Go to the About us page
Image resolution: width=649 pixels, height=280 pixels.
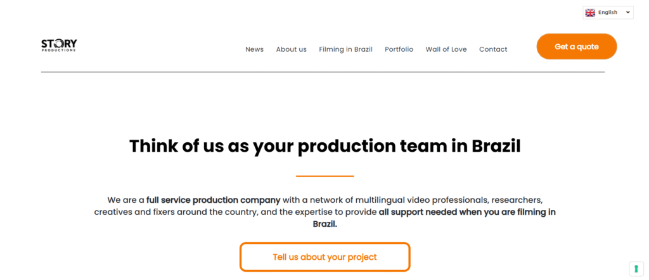[292, 49]
